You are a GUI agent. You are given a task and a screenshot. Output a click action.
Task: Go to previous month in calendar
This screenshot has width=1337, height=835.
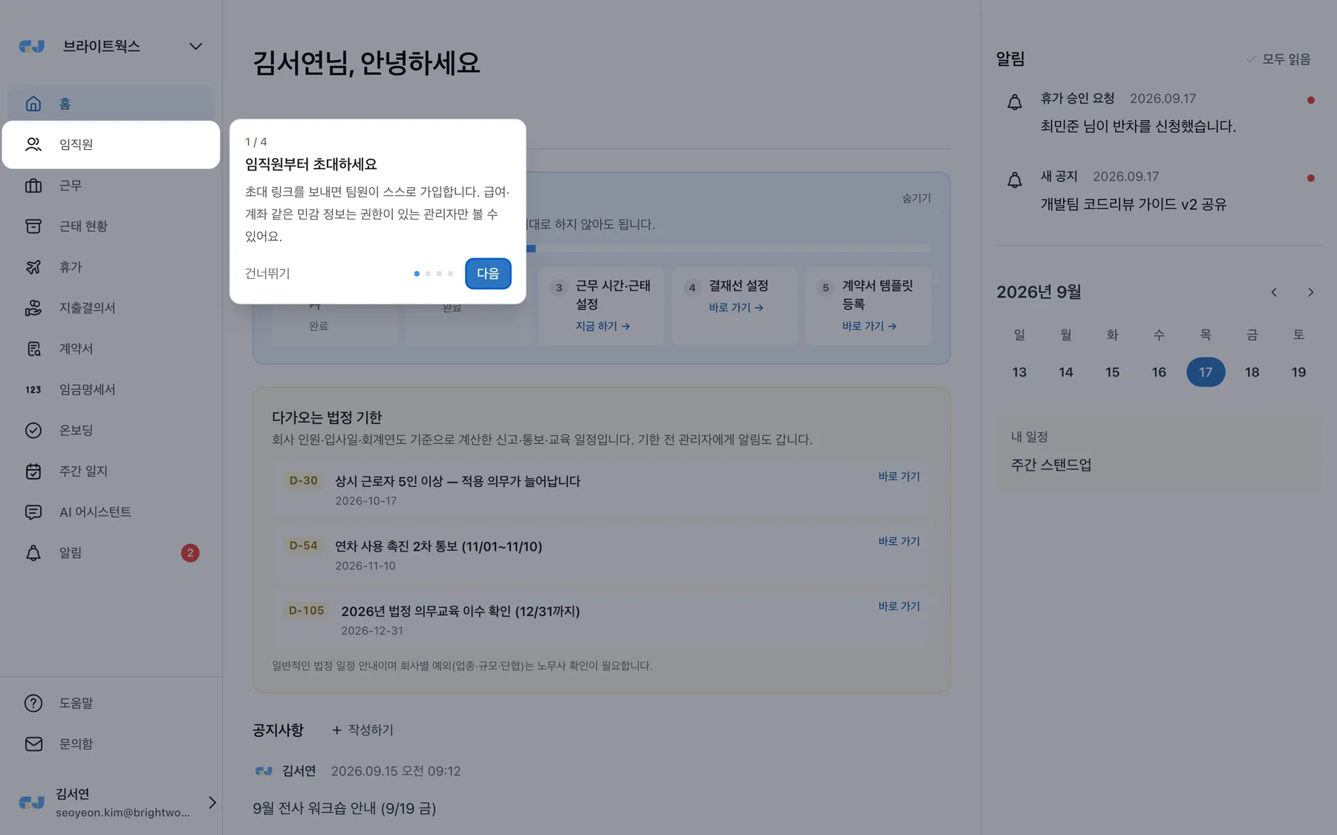(1274, 292)
